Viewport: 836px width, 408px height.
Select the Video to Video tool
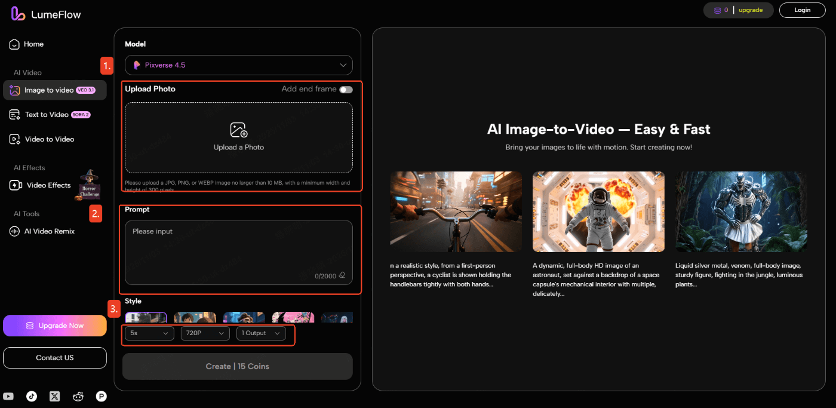(13, 139)
